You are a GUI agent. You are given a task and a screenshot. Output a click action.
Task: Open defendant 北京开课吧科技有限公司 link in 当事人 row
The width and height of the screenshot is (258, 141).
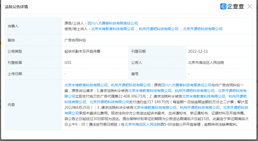click(203, 29)
